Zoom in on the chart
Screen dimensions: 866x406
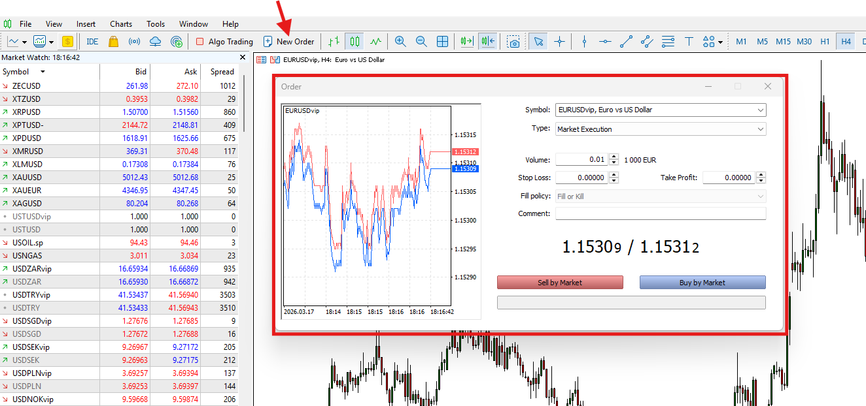point(400,41)
